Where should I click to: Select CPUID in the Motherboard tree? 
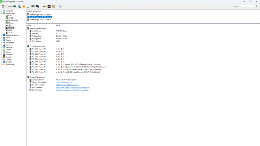point(11,18)
